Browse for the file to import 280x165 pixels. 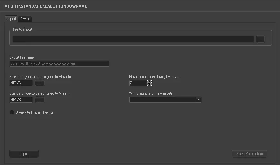(261, 39)
